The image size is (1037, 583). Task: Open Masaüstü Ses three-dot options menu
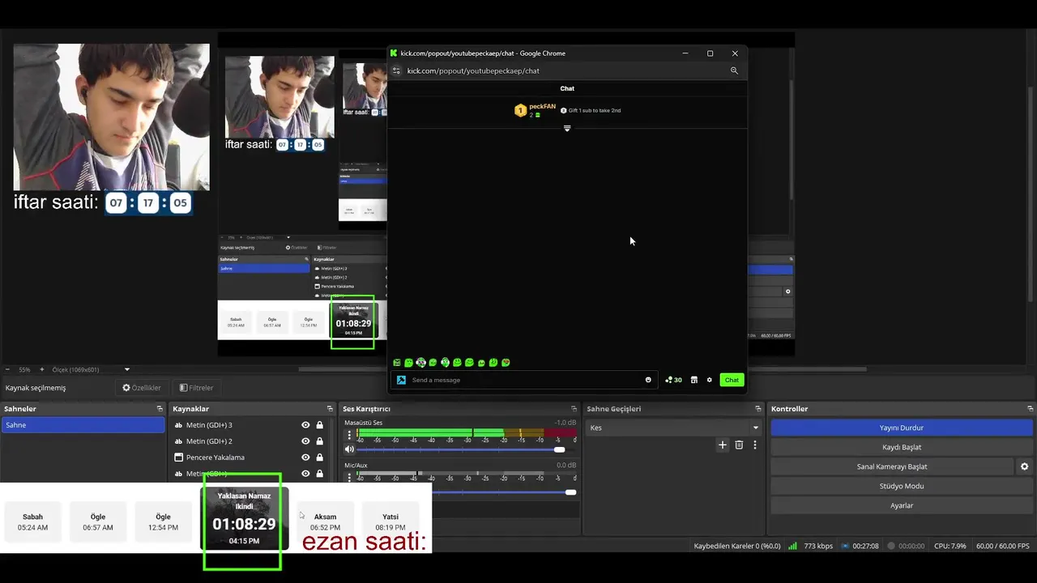[x=349, y=435]
